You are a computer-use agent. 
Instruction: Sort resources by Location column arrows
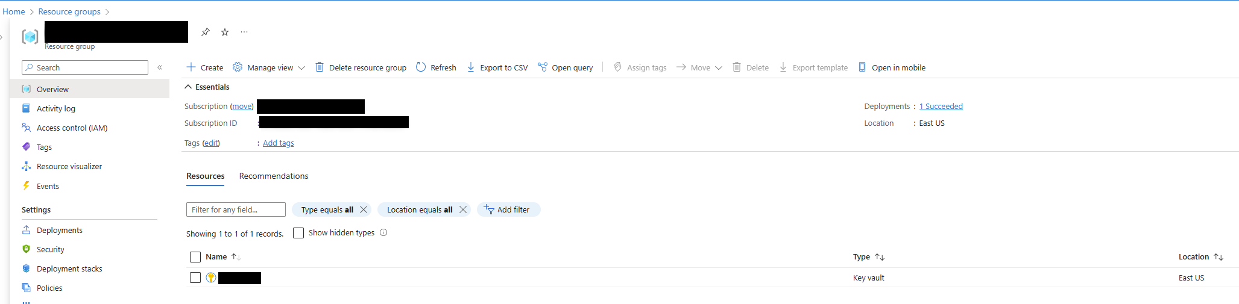click(1219, 257)
